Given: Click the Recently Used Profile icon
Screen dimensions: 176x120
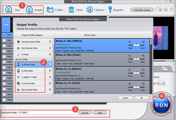Looking at the screenshot, I should click(18, 42).
